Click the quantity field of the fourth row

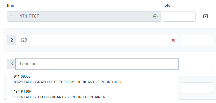[197, 88]
